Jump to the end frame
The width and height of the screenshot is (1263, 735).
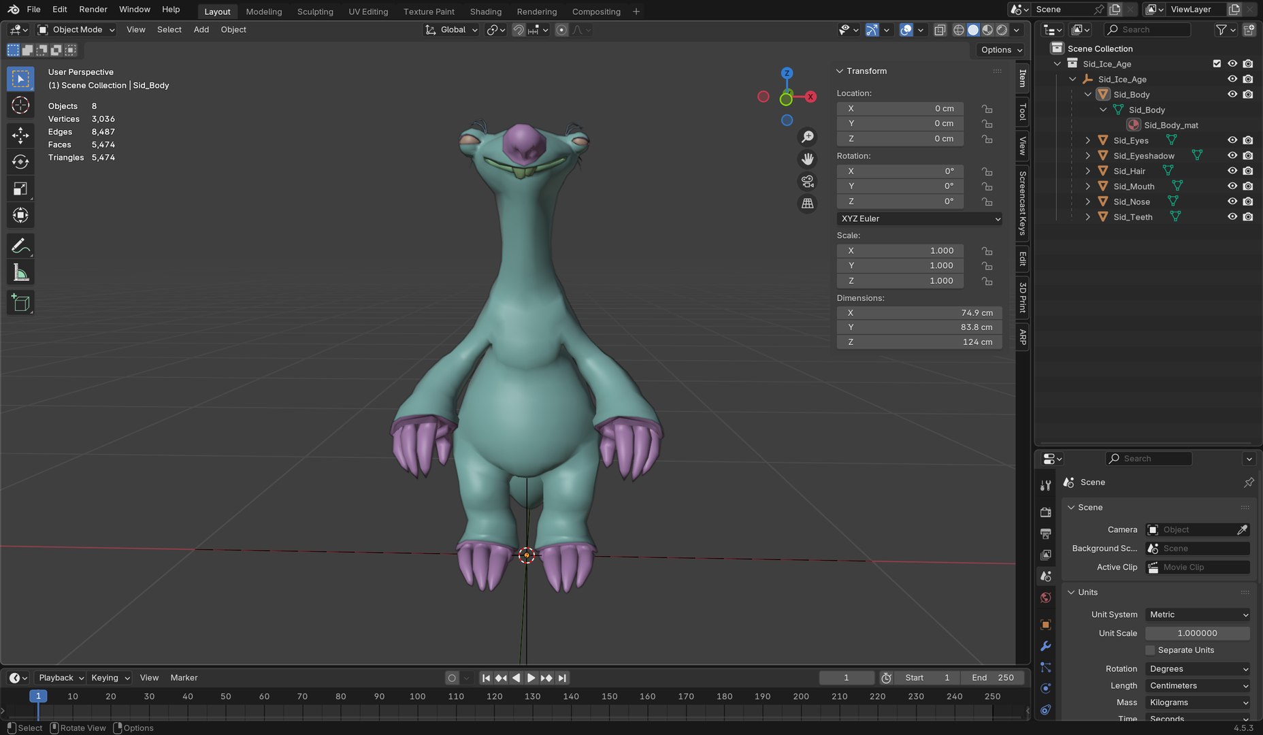point(562,678)
